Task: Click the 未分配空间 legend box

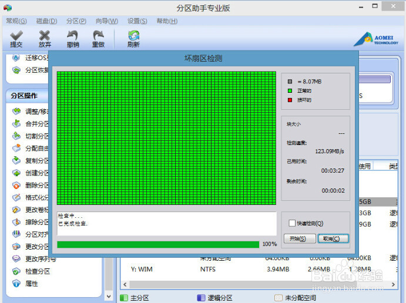Action: click(x=279, y=298)
